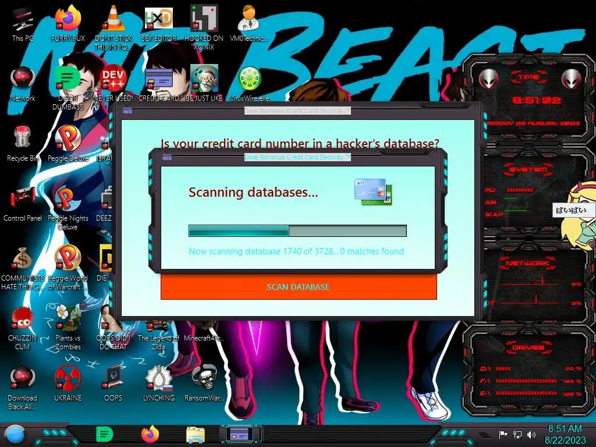Click the scan dialog title bar window icon
The image size is (596, 447).
167,157
